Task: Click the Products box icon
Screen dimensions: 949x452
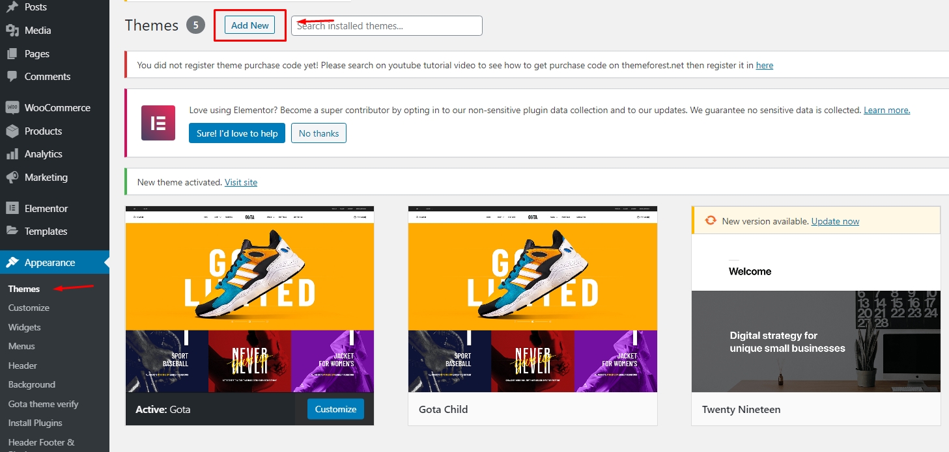Action: tap(12, 131)
